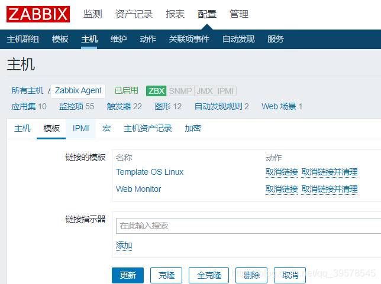381x284 pixels.
Task: Click the 取消 button
Action: pyautogui.click(x=290, y=275)
